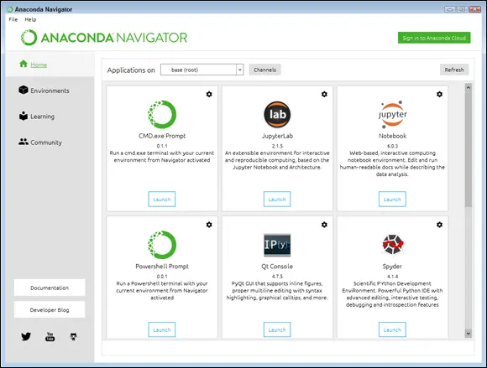Open settings gear on Qt Console card

tap(324, 225)
